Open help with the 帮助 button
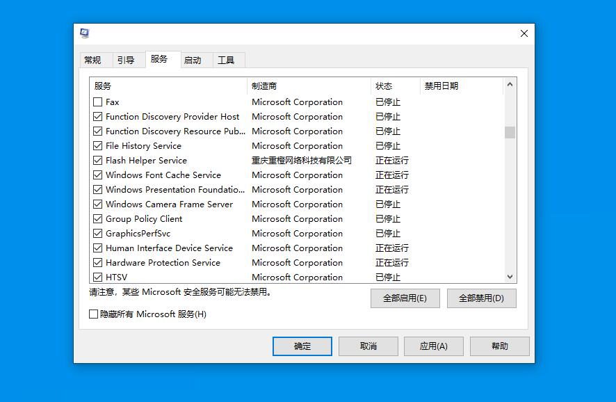 (500, 346)
